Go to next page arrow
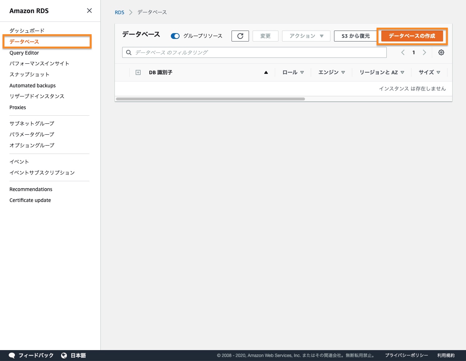 point(424,52)
